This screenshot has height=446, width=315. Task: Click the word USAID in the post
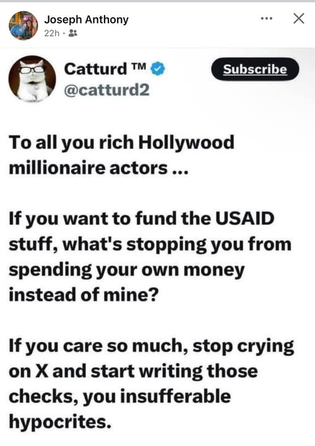(x=245, y=219)
